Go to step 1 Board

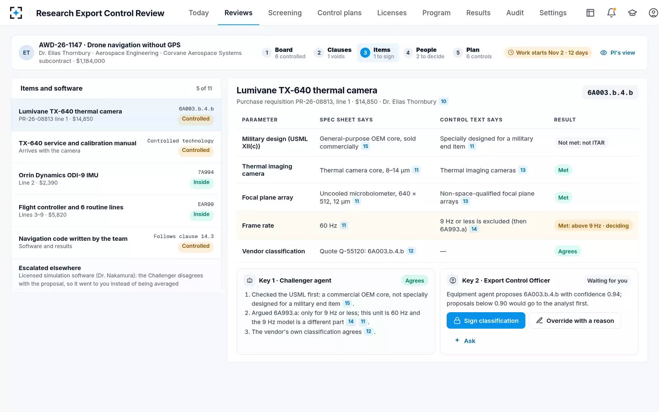pyautogui.click(x=284, y=53)
